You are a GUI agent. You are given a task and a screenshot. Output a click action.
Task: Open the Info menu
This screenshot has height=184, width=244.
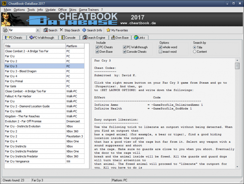pyautogui.click(x=40, y=10)
